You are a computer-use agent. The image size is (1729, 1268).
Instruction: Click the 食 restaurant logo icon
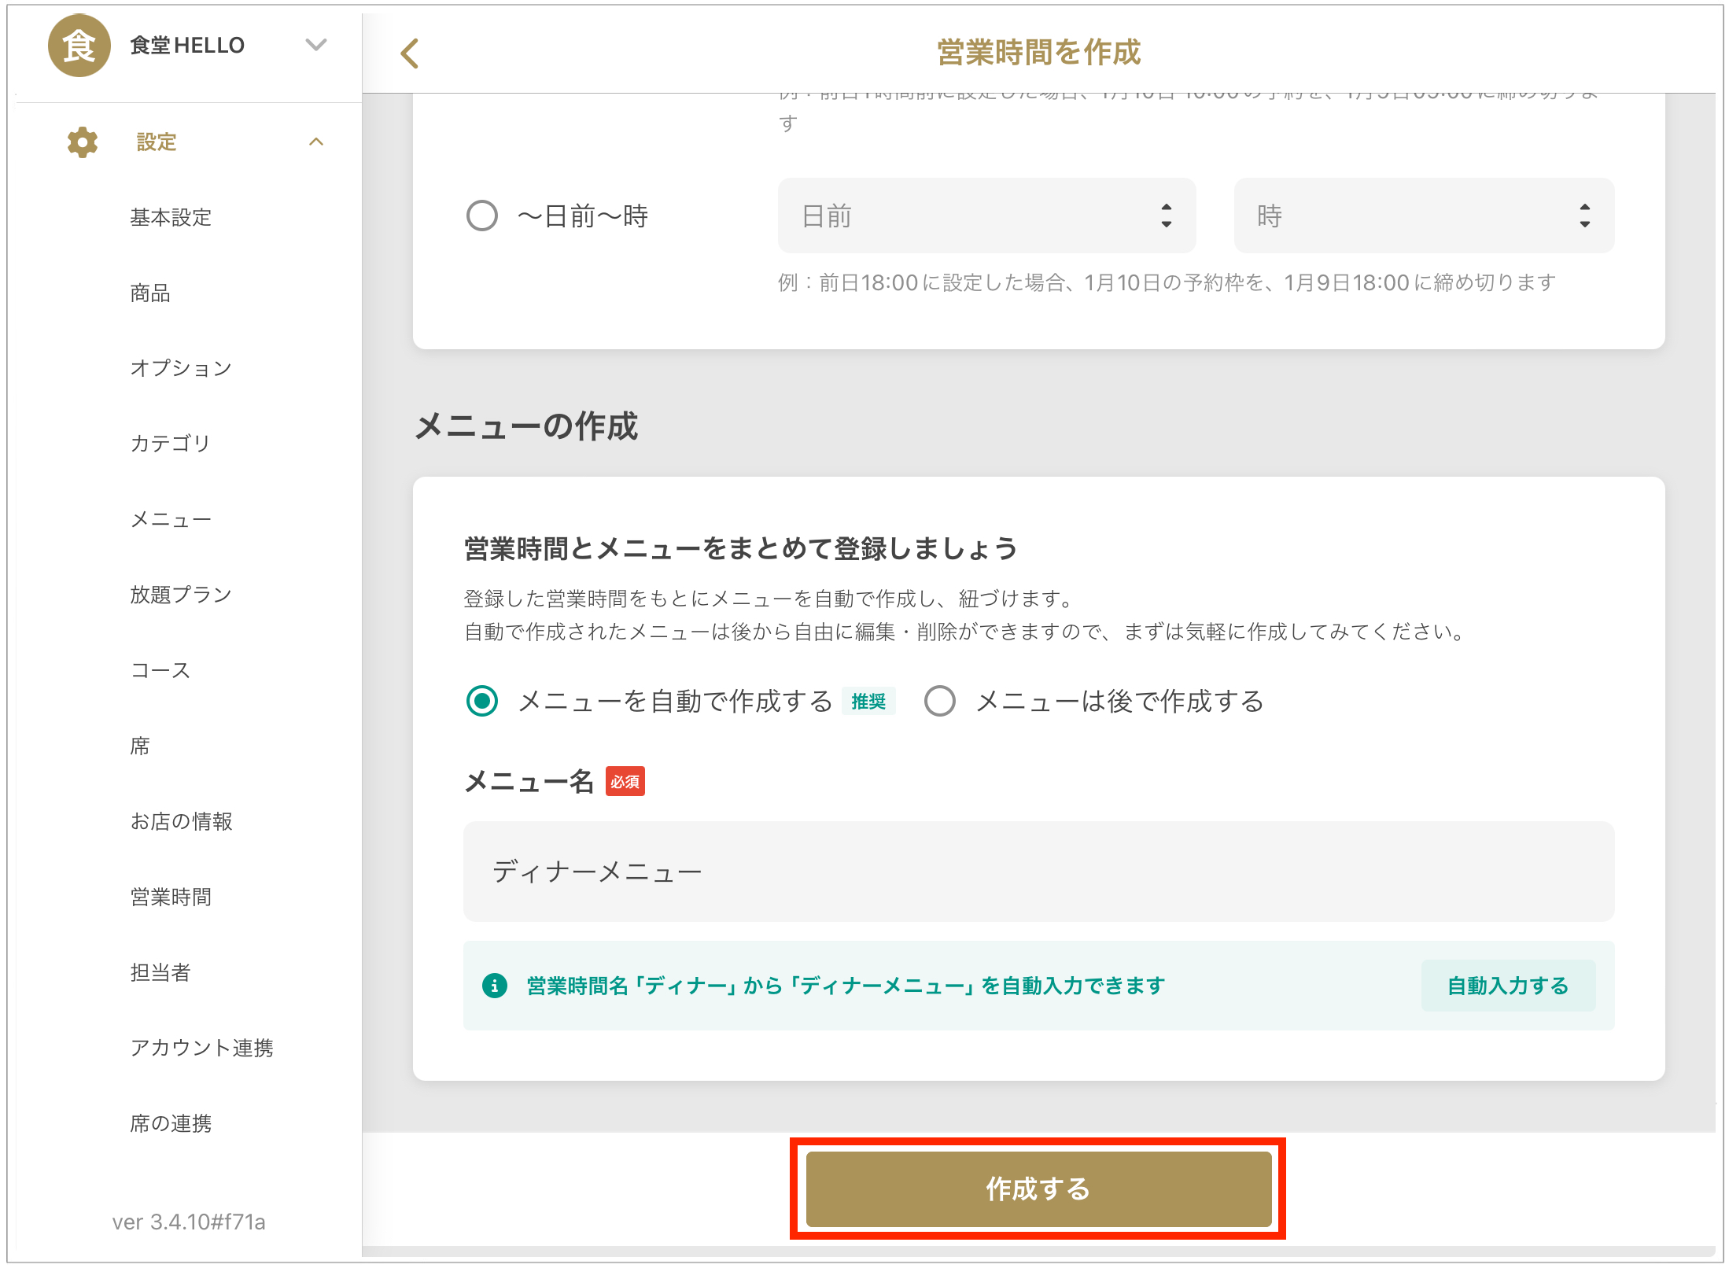79,46
